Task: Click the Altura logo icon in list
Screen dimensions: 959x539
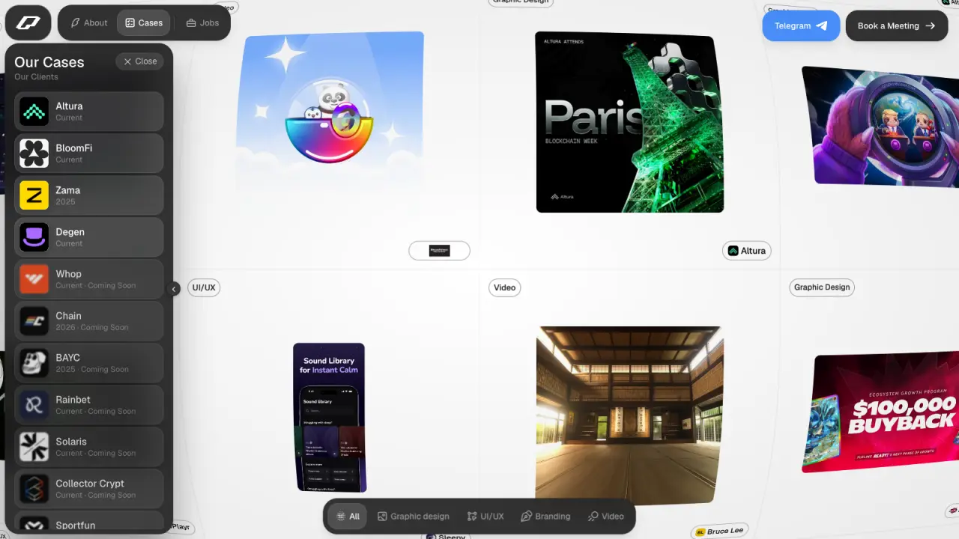Action: click(34, 112)
